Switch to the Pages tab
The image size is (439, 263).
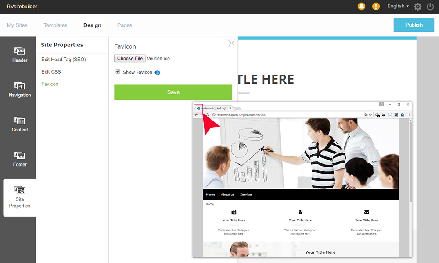(125, 25)
